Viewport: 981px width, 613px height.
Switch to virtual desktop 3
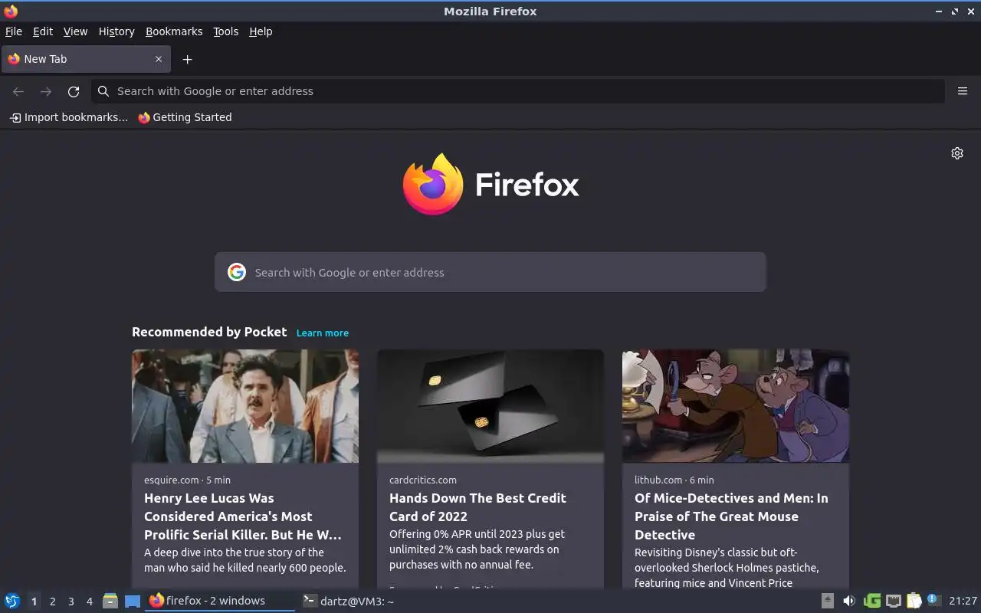coord(71,602)
